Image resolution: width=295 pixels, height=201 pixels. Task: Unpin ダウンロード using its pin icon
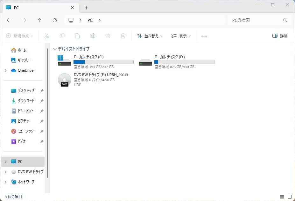[x=42, y=101]
